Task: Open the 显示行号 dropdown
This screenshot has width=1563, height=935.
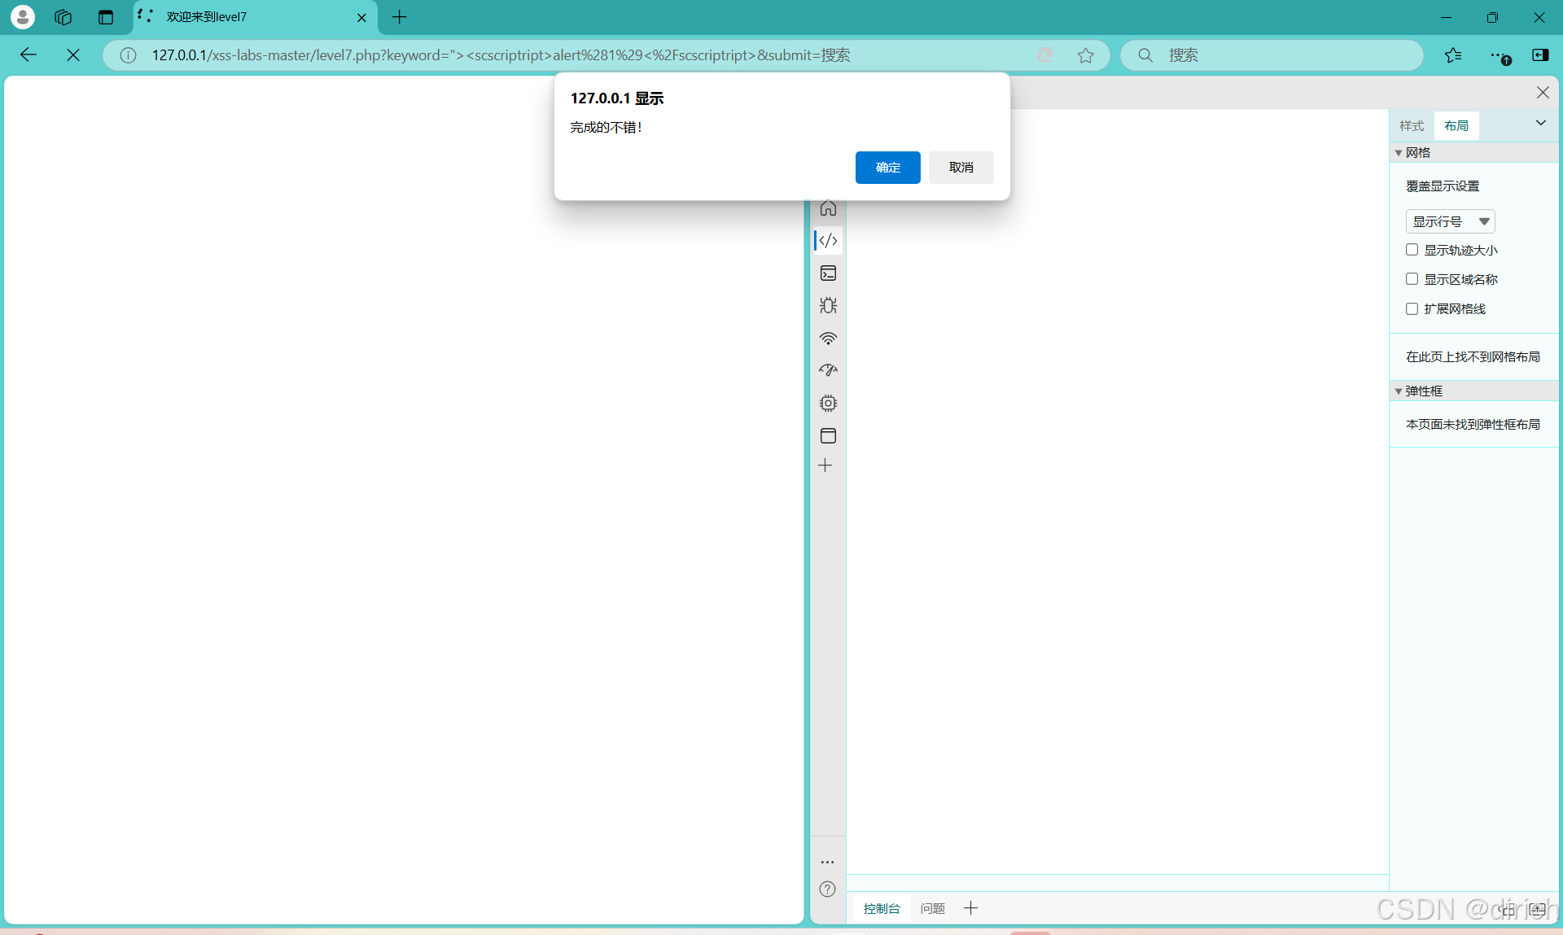Action: pyautogui.click(x=1450, y=221)
